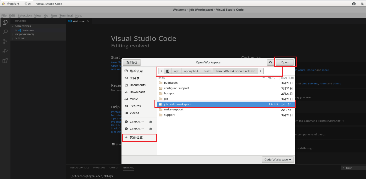Open the View menu
The height and width of the screenshot is (179, 366).
pos(38,16)
